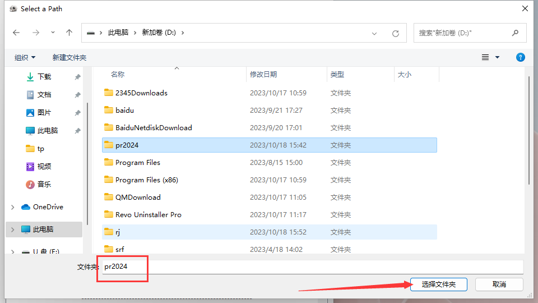This screenshot has height=303, width=538.
Task: Open view options dropdown arrow
Action: [497, 57]
